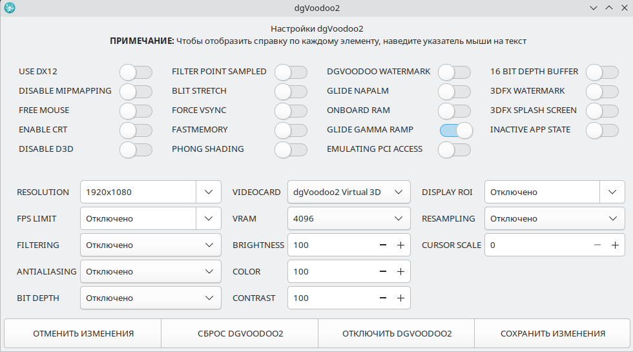633x352 pixels.
Task: Click СОХРАНИТЬ ИЗМЕНЕНИЯ button
Action: 552,333
